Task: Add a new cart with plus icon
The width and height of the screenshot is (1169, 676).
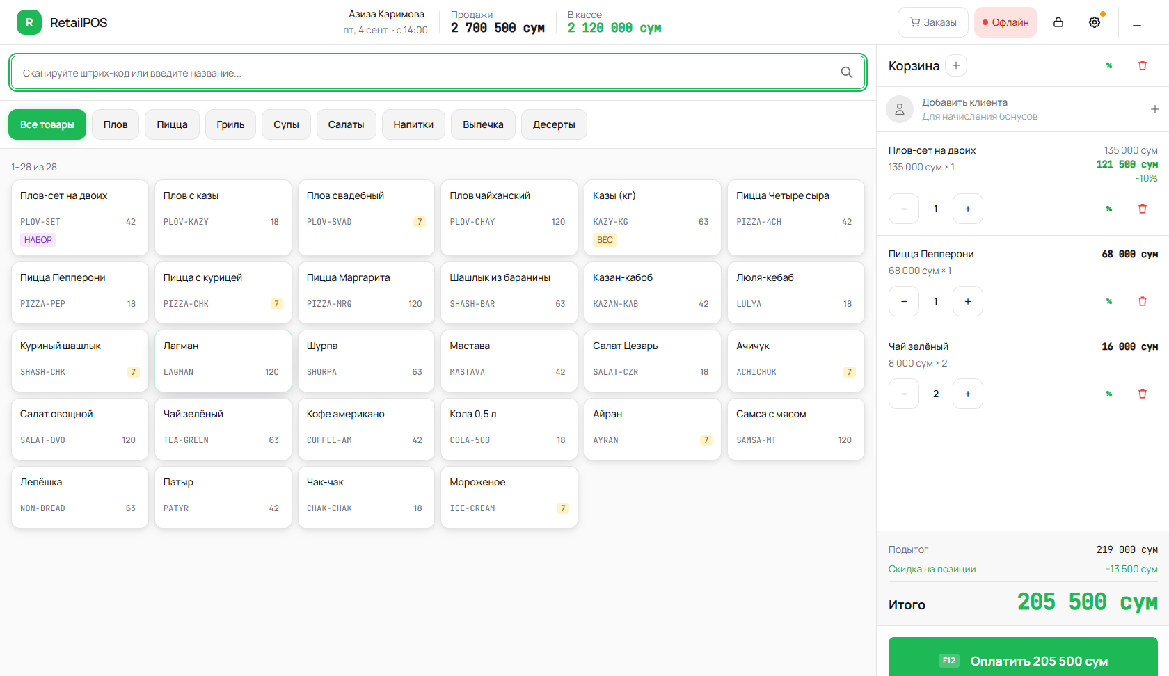Action: click(956, 65)
